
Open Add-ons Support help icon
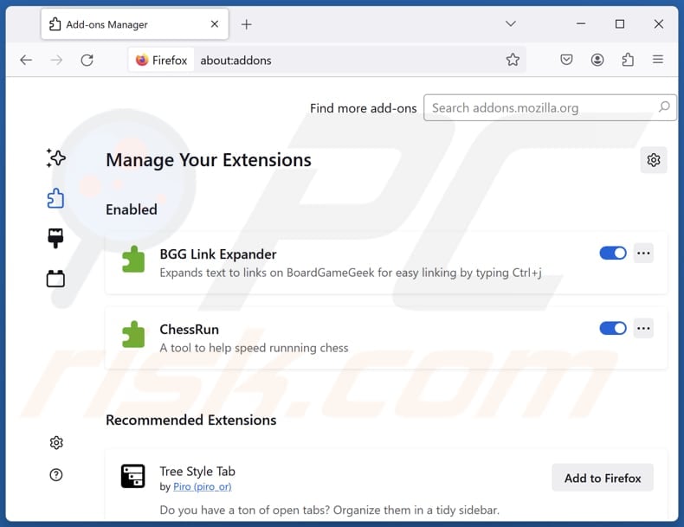point(56,474)
